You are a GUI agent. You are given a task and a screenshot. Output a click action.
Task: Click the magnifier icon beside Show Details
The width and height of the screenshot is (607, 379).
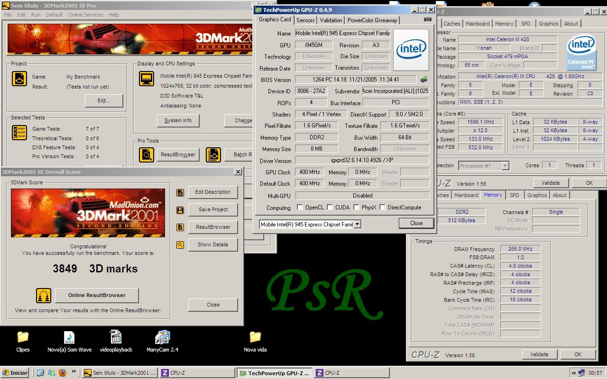tap(180, 245)
